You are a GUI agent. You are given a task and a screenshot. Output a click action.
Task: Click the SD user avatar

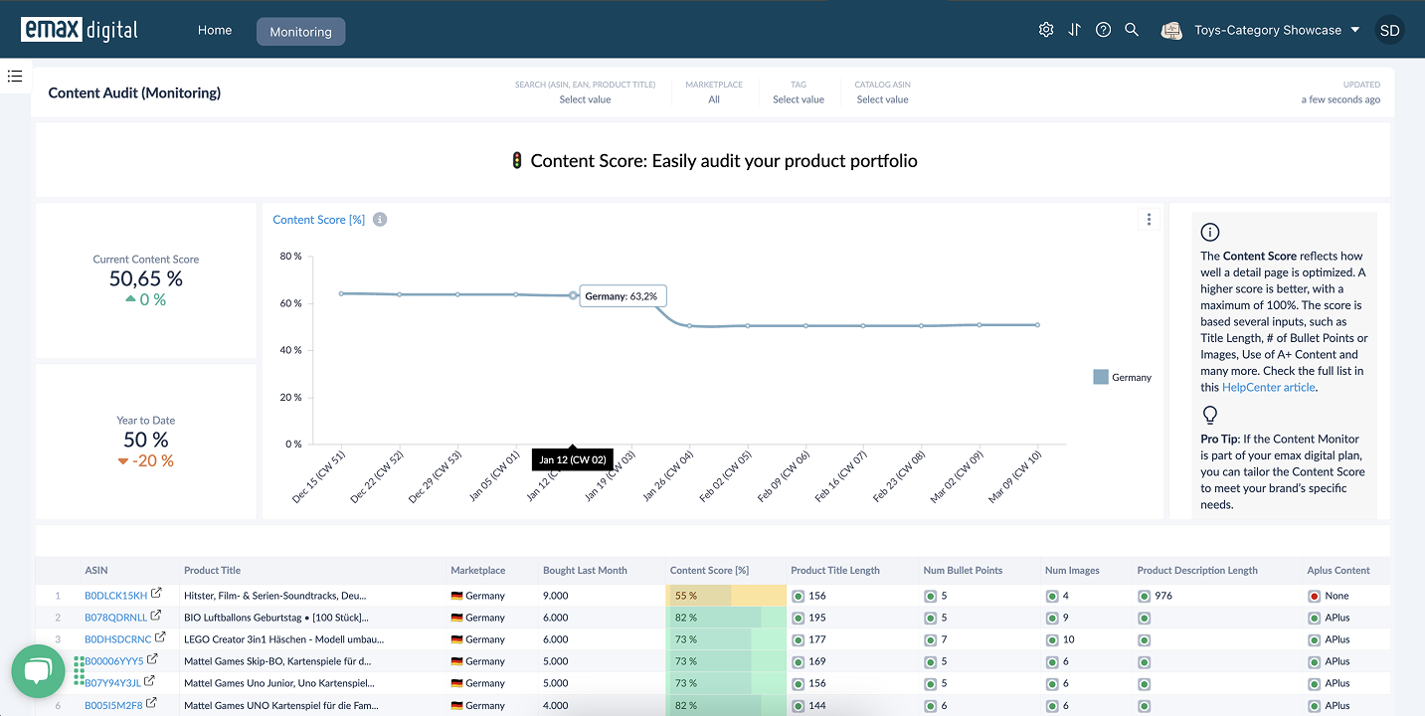coord(1389,31)
